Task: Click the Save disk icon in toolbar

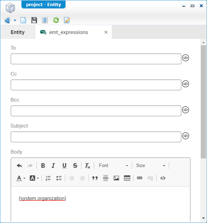Action: click(34, 20)
